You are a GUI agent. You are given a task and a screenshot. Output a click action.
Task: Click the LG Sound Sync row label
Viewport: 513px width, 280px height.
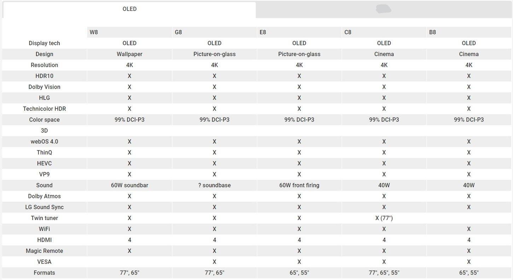pos(44,207)
